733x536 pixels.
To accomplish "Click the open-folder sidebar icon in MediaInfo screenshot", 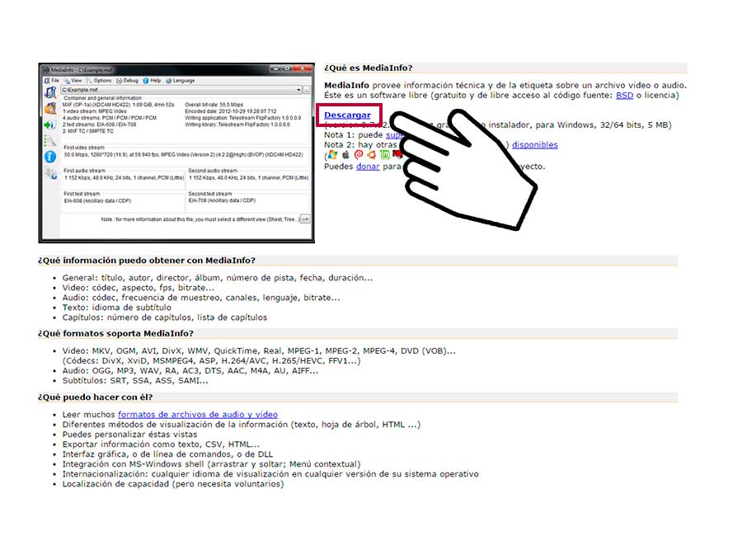I will tap(50, 109).
